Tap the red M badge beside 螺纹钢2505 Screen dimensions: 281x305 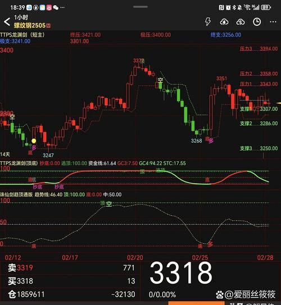[48, 25]
